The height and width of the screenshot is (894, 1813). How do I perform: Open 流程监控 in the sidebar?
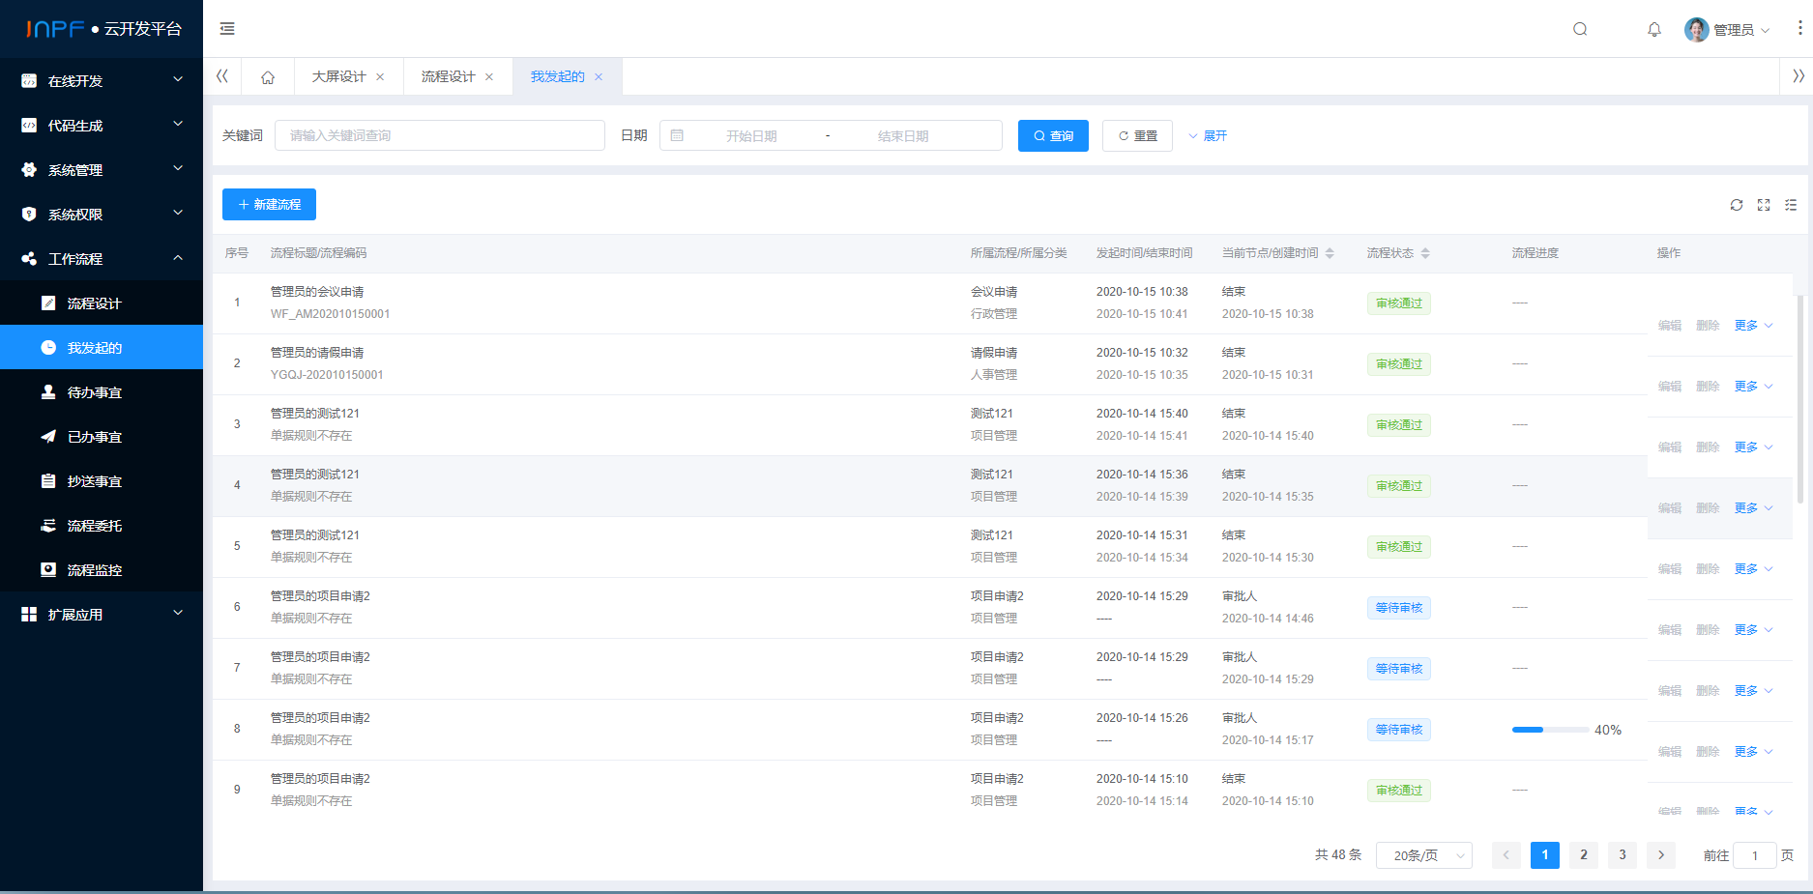click(94, 569)
